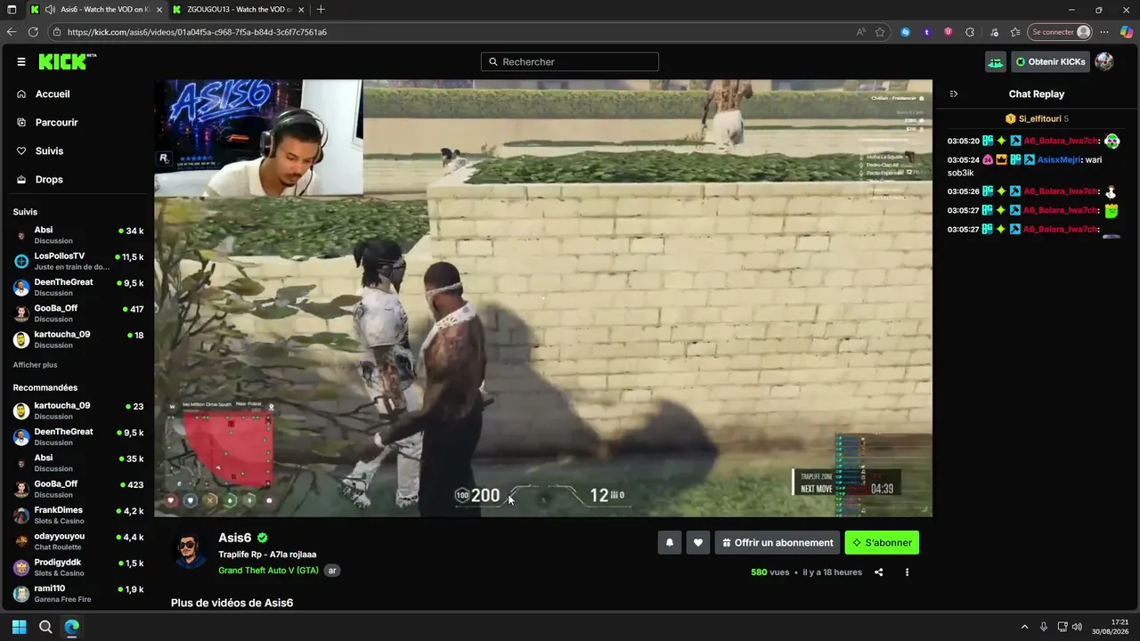
Task: Open odayyouyou recommended channel
Action: [x=78, y=541]
